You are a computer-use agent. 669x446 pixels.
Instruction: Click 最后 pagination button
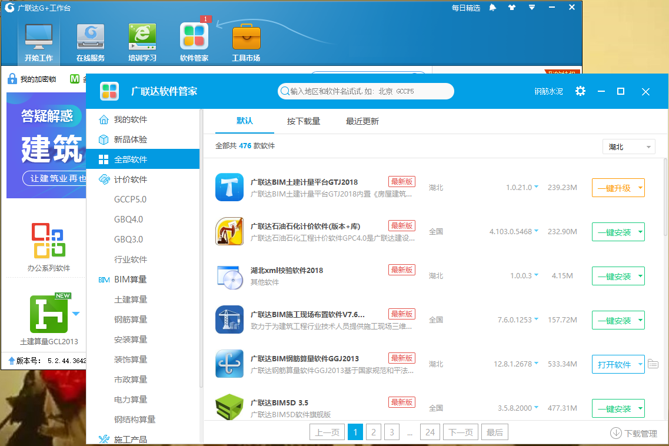coord(494,432)
